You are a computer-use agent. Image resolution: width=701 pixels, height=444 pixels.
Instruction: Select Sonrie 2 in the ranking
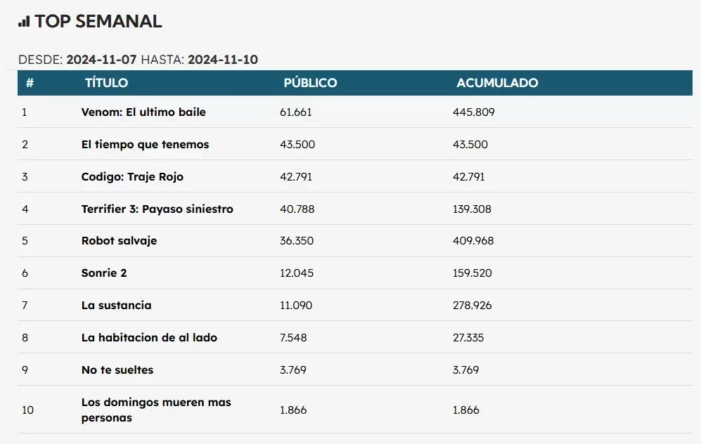click(104, 273)
